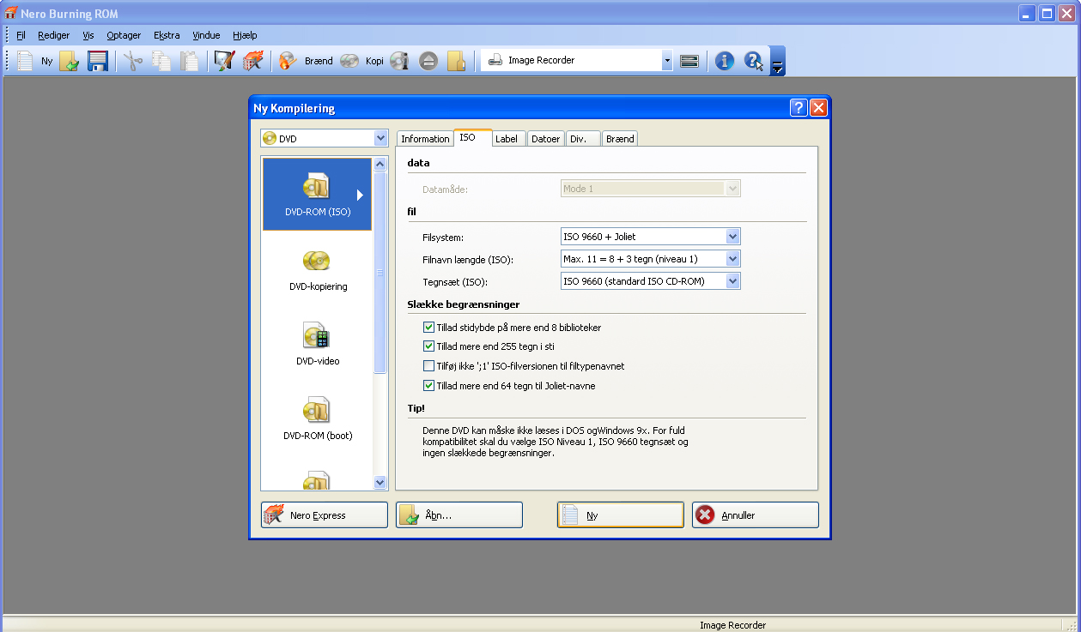Select the DVD-video compilation type

317,344
